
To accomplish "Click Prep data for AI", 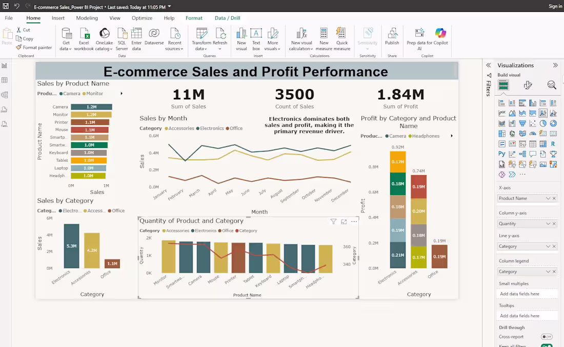I will (419, 39).
